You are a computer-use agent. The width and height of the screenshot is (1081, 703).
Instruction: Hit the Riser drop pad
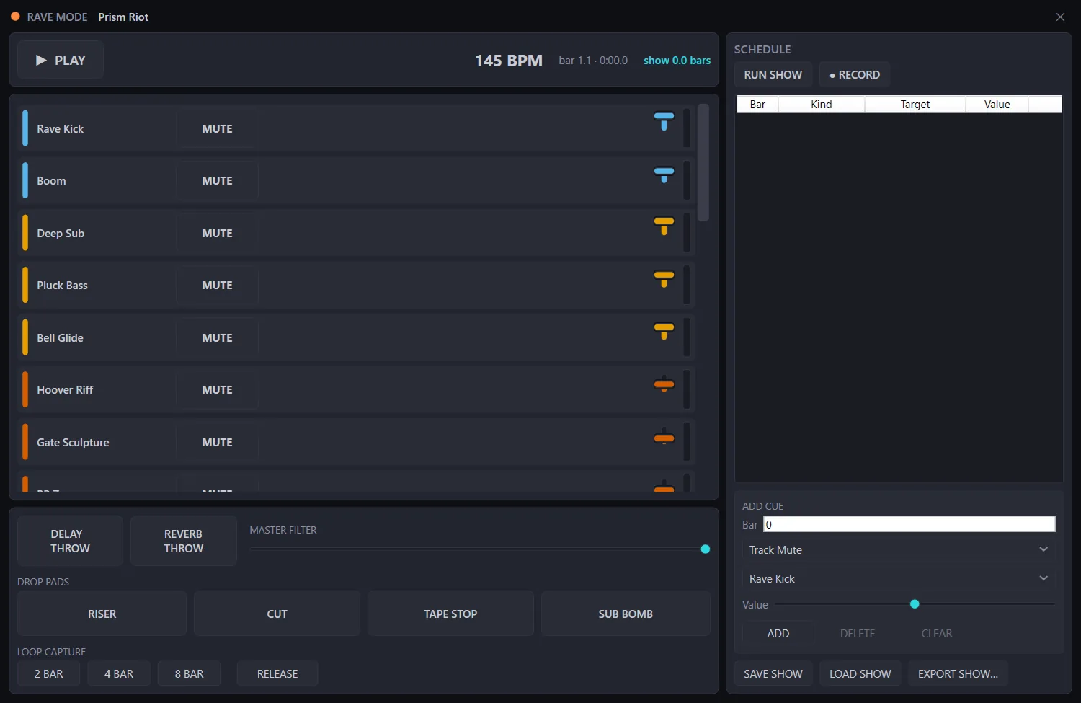point(102,614)
